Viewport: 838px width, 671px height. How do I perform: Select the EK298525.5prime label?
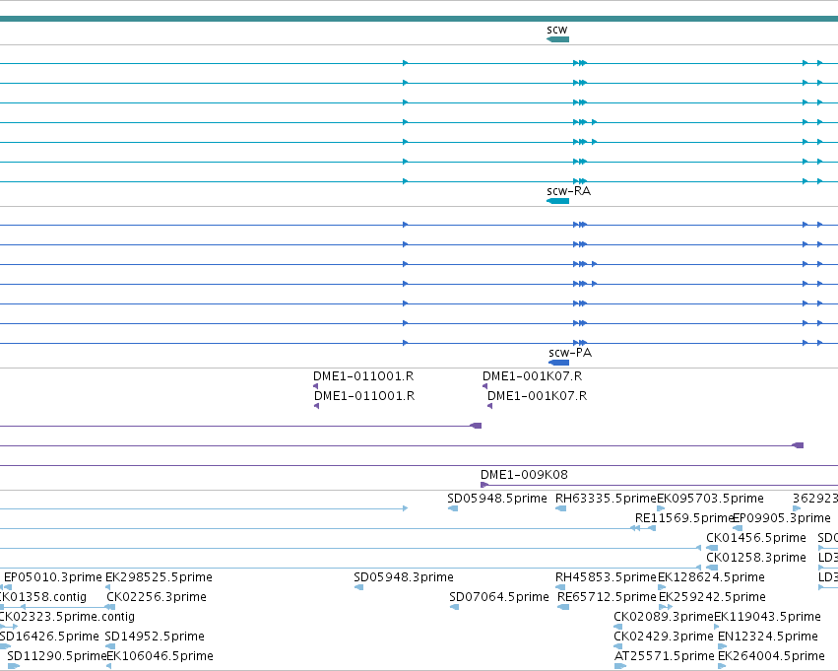(159, 576)
